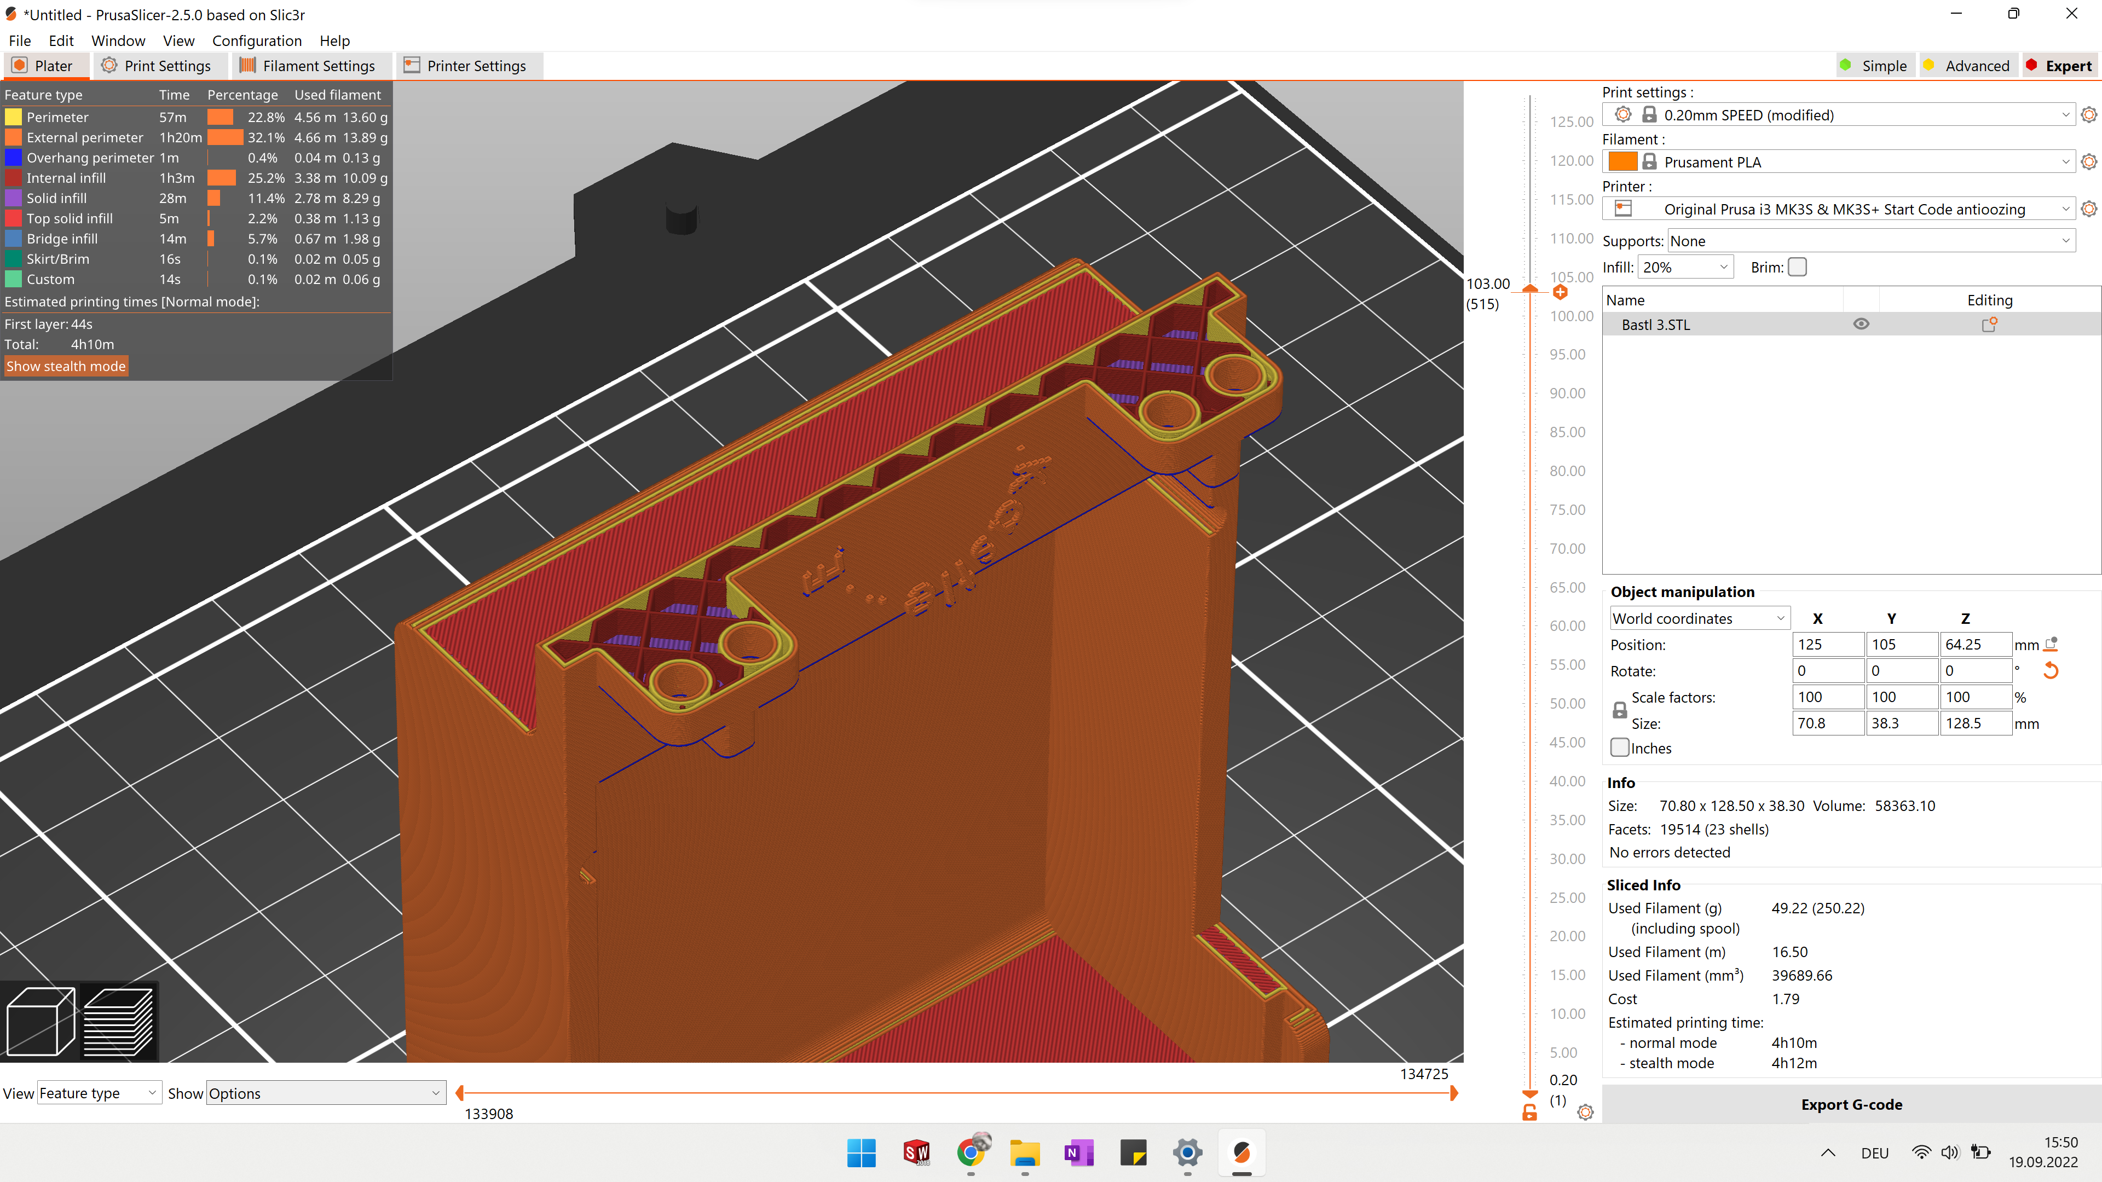Click PrusaSlicer taskbar icon
This screenshot has width=2102, height=1182.
point(1241,1152)
